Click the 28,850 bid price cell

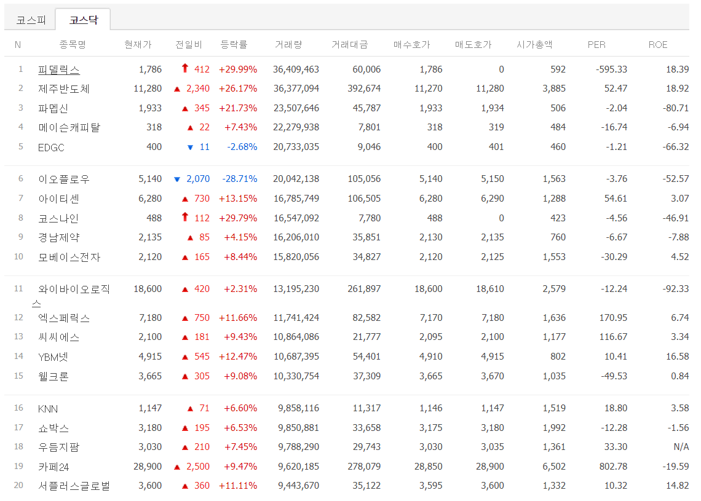[x=429, y=466]
